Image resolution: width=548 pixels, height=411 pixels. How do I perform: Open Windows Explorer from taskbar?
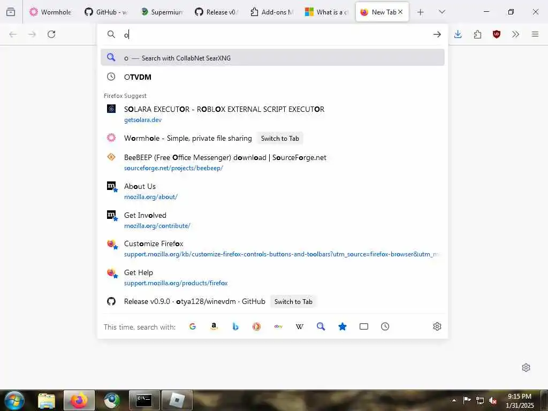point(47,400)
